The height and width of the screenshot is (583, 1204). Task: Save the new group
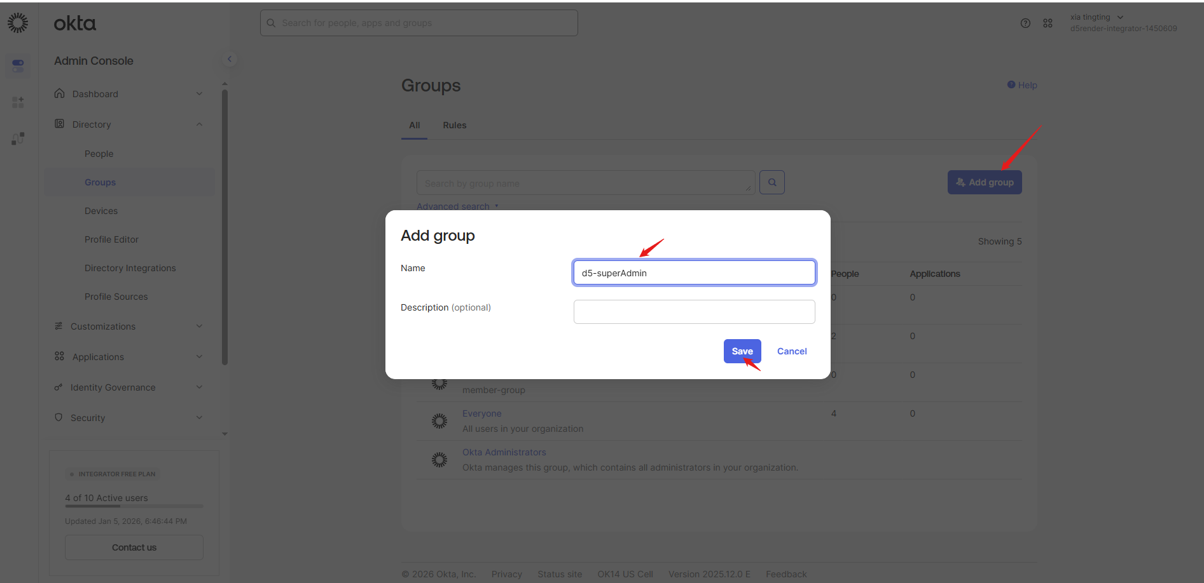742,351
